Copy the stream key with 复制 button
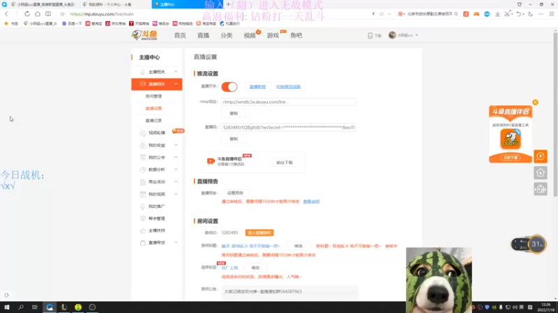558x313 pixels. (x=234, y=139)
